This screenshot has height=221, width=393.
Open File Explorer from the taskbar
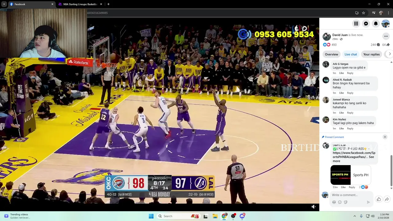tap(215, 216)
